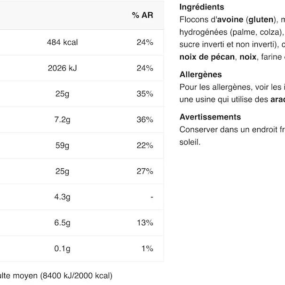Click the 35% reference intake value
285x285 pixels.
point(145,94)
